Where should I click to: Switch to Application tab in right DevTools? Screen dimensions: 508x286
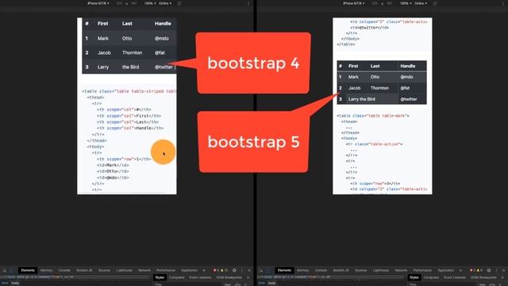446,270
